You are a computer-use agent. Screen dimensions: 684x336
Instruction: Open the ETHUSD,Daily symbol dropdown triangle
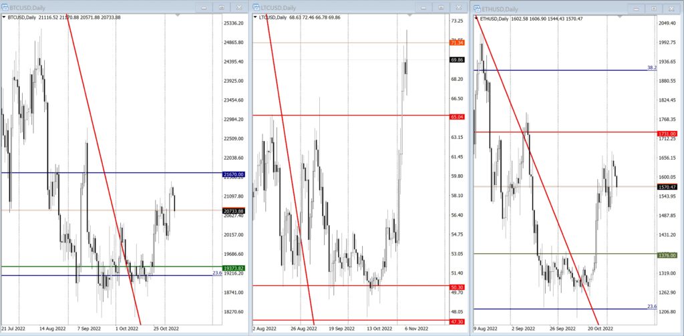coord(476,19)
